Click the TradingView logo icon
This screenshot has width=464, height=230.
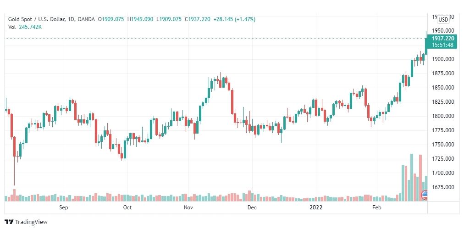point(10,222)
